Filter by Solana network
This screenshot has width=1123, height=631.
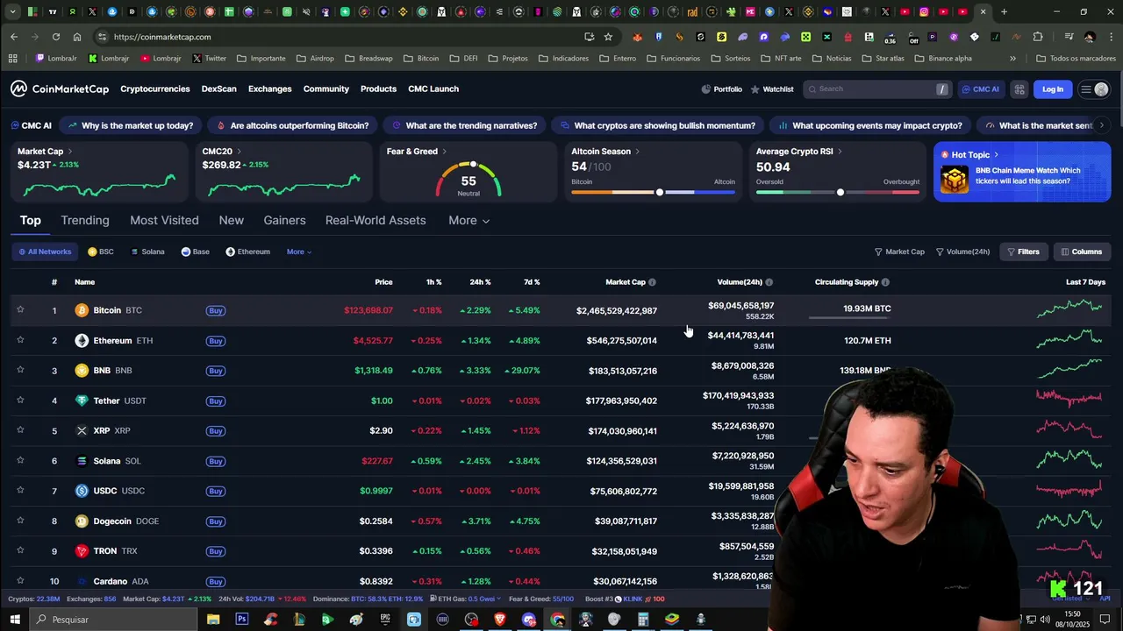pos(147,252)
